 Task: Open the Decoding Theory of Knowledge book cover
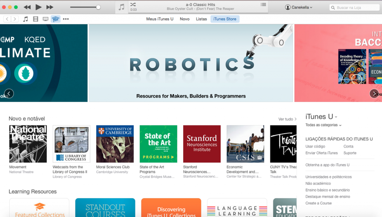tap(352, 66)
